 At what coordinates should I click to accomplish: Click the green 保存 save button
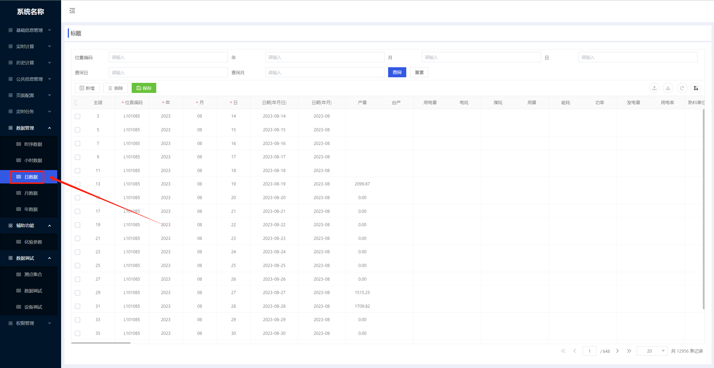(x=144, y=88)
